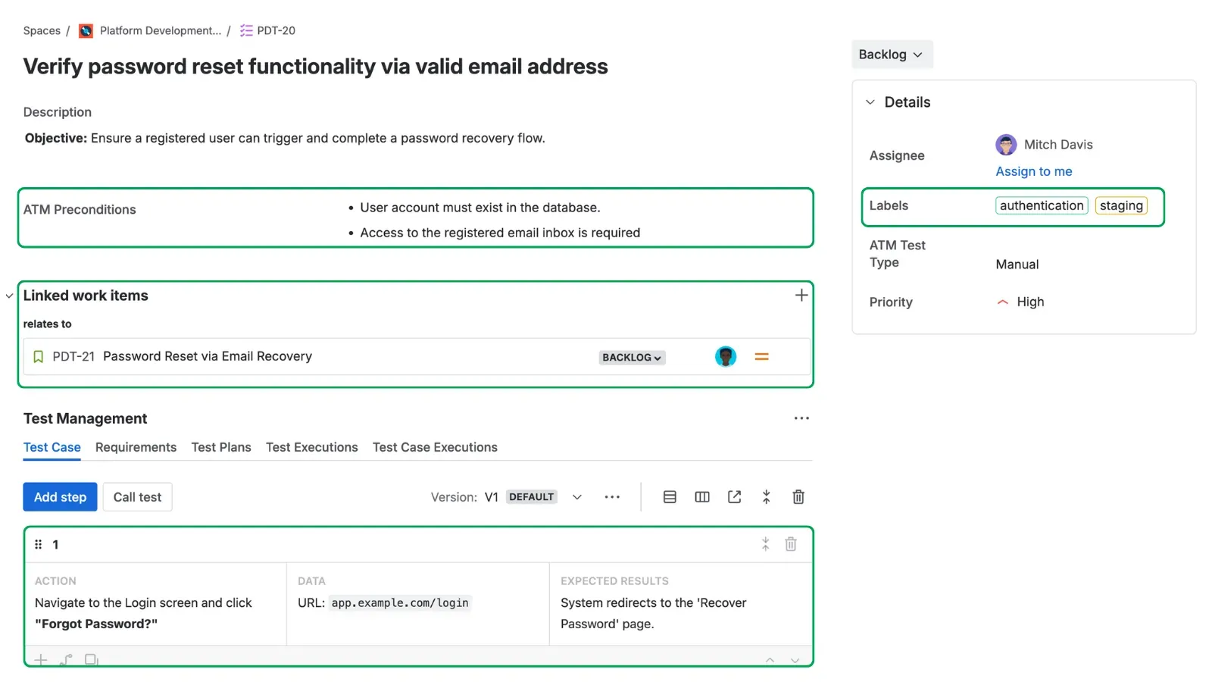Collapse the Linked work items section

coord(9,296)
